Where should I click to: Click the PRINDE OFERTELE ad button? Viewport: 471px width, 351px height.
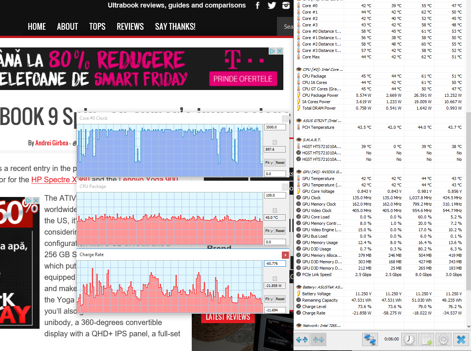(243, 79)
